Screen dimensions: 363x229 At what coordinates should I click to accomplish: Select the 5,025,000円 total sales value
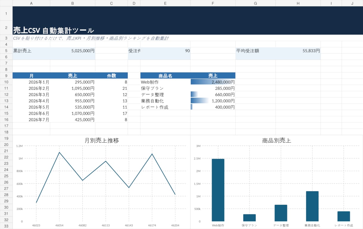pos(73,51)
